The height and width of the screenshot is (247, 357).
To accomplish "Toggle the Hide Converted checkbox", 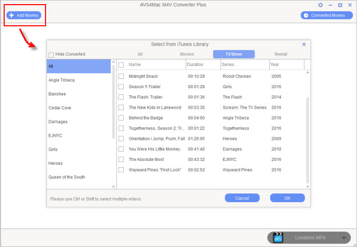I will point(51,55).
